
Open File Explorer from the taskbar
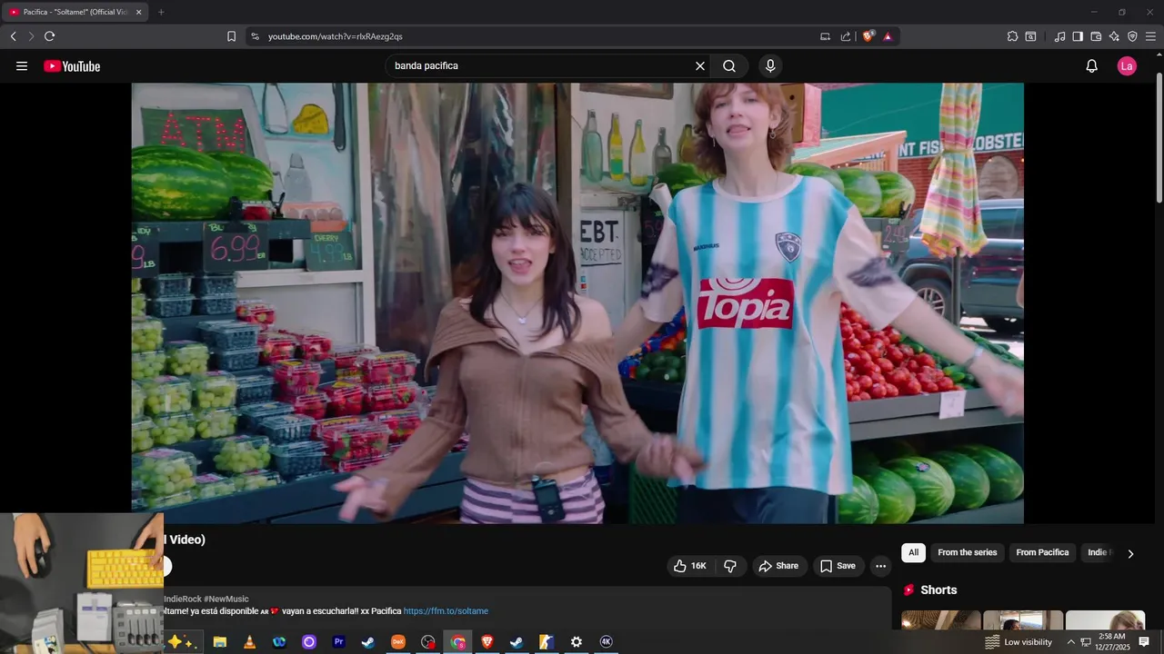tap(219, 642)
